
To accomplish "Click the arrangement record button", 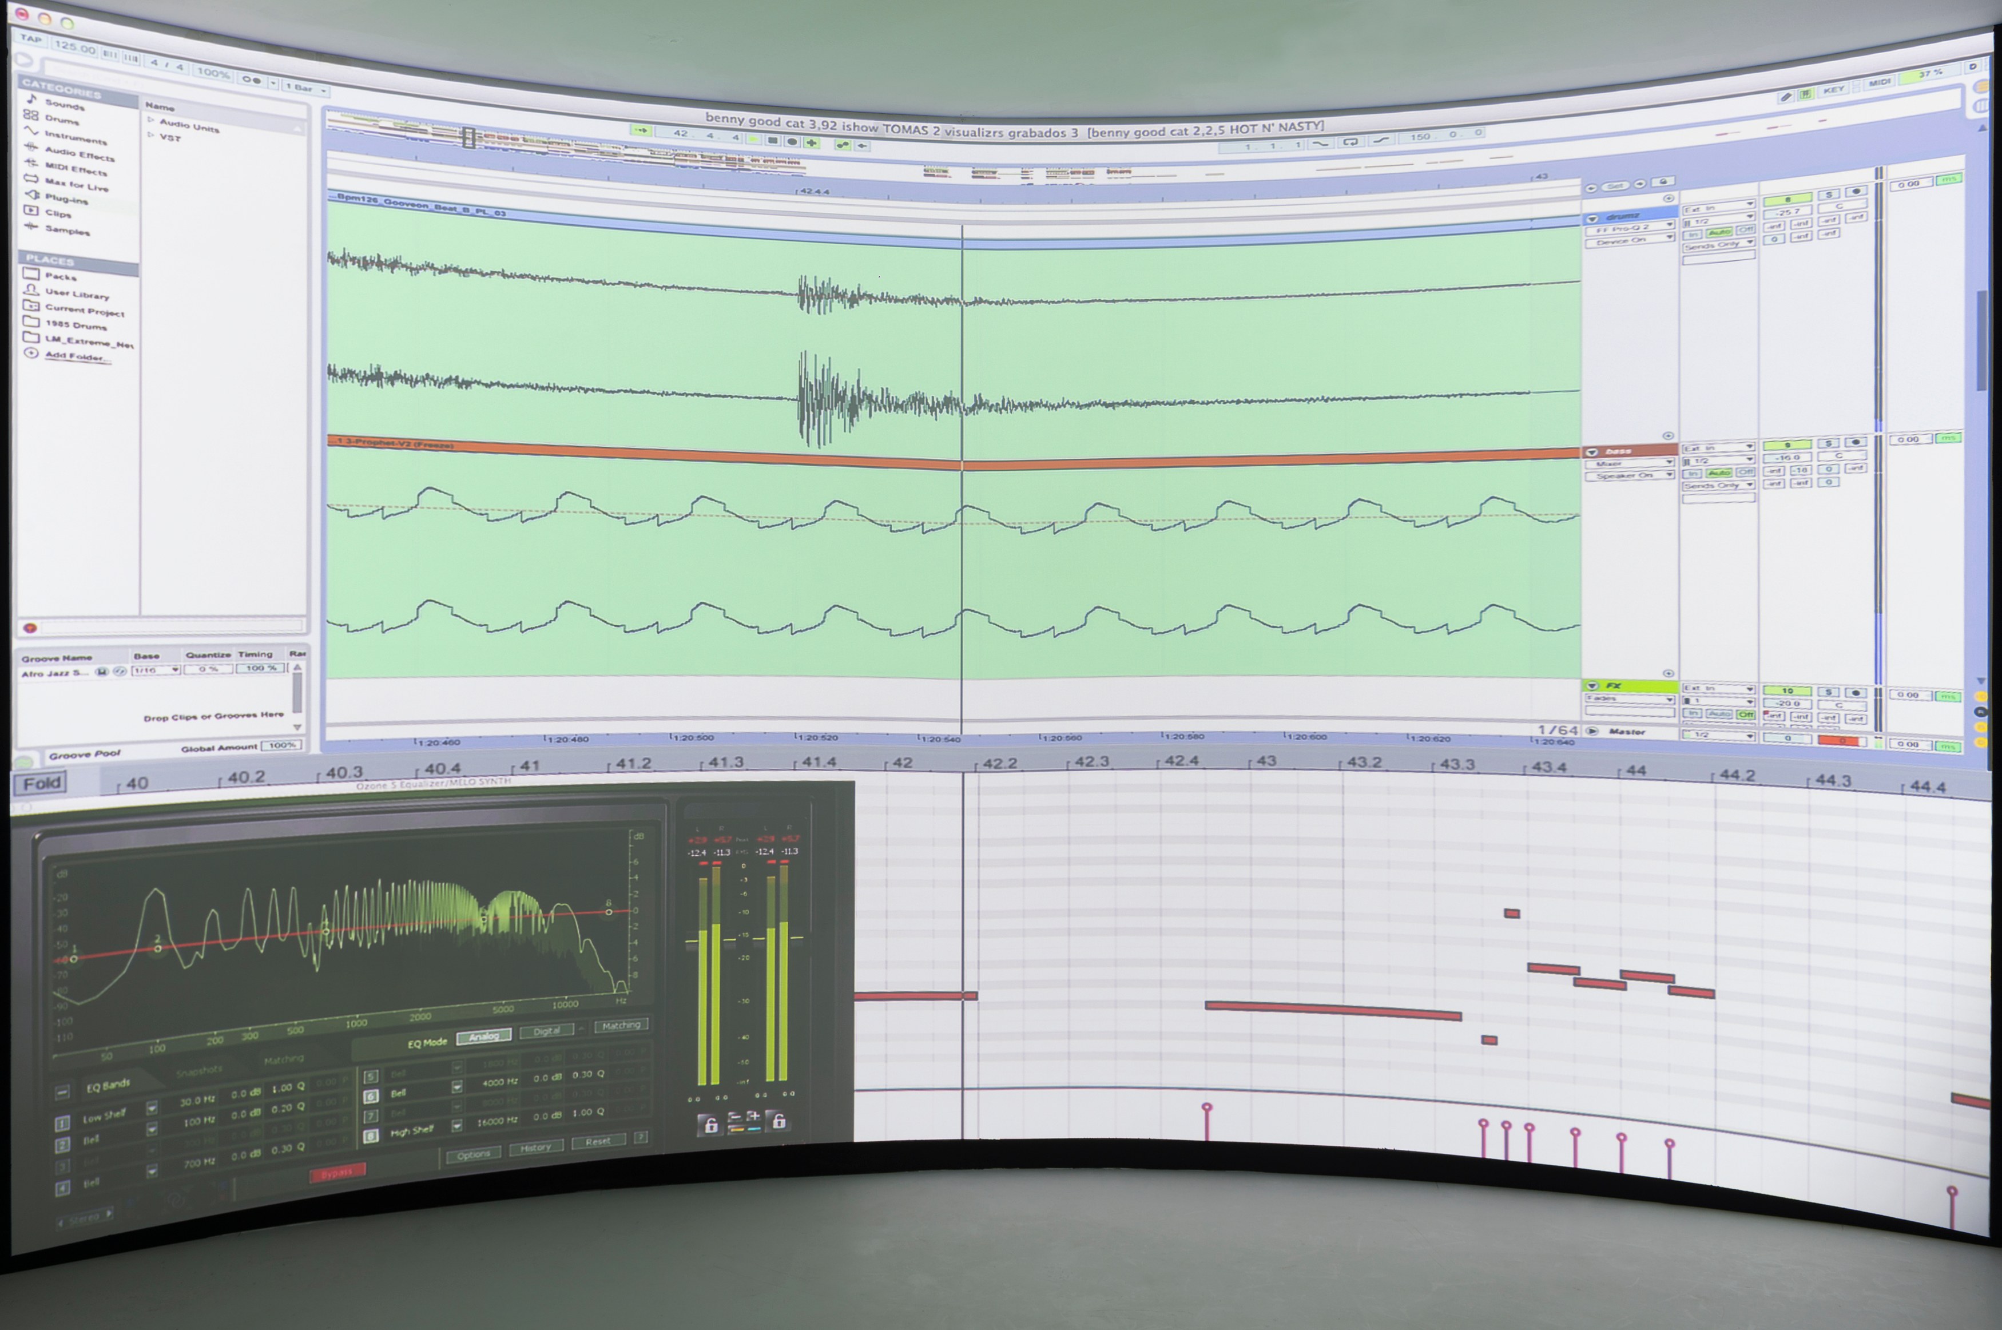I will coord(792,142).
